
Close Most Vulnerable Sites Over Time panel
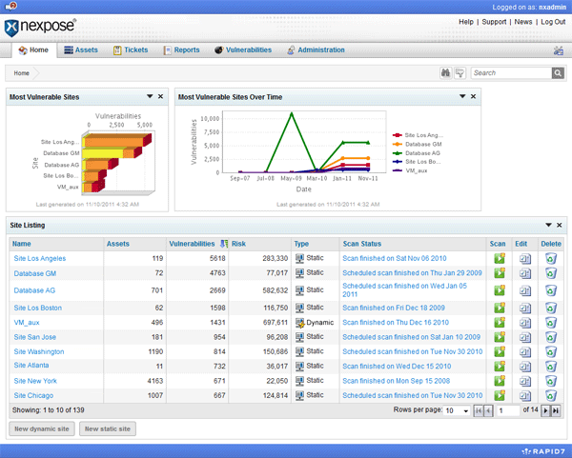tap(473, 96)
